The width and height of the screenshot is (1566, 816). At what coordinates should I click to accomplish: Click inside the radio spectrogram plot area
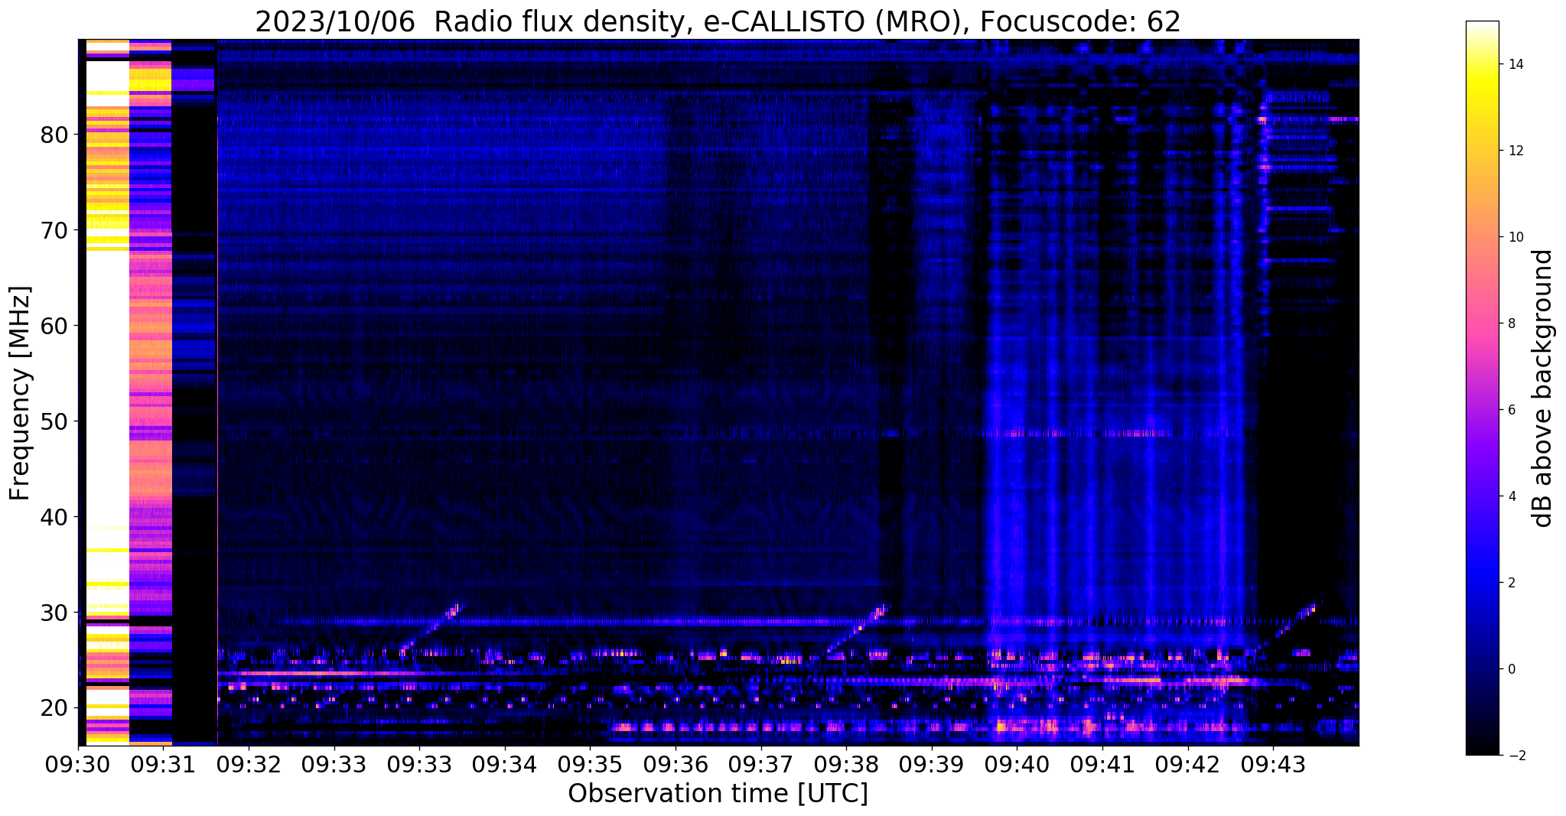tap(718, 392)
